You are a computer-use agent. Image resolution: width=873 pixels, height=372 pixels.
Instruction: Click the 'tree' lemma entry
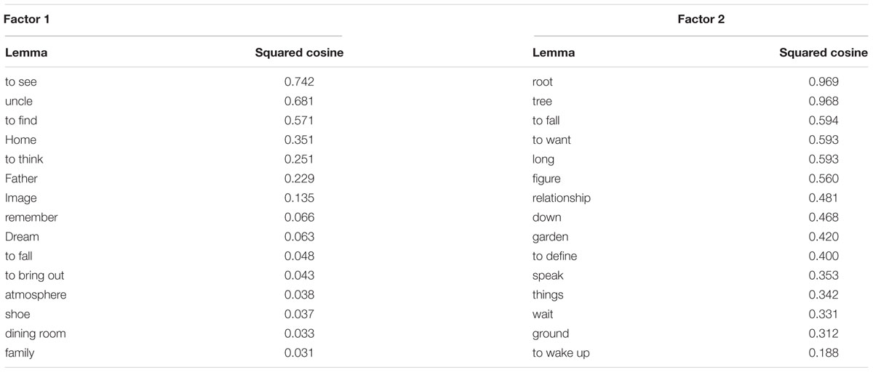click(x=543, y=101)
